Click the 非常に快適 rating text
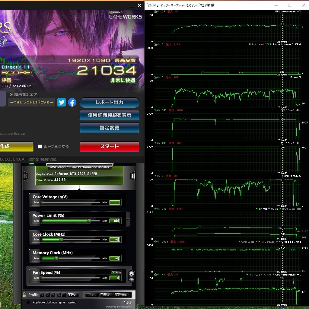Image resolution: width=309 pixels, height=309 pixels. pos(123,80)
